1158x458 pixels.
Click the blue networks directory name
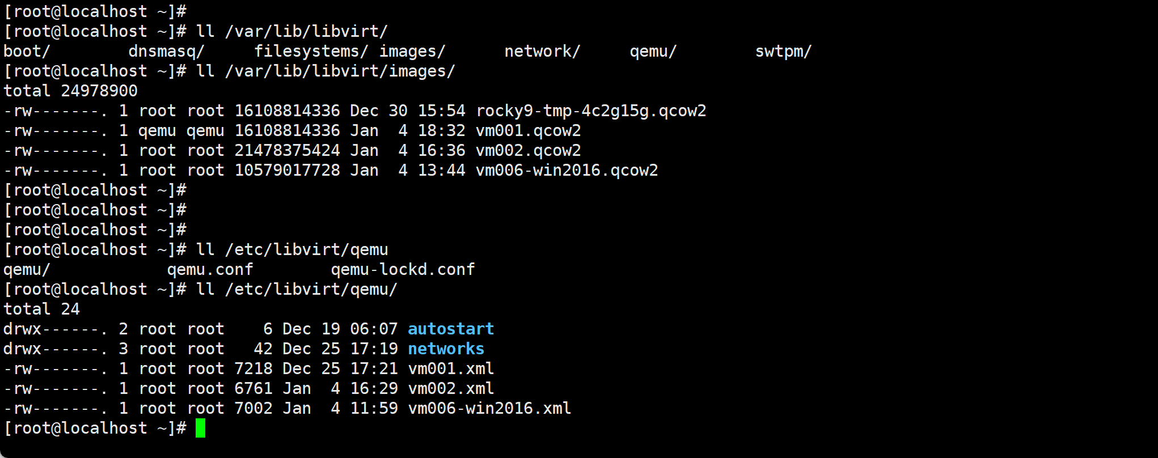click(x=446, y=349)
